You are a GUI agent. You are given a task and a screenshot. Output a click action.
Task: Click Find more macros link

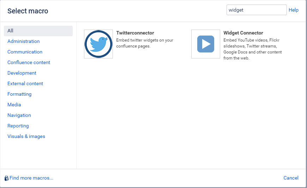(x=31, y=178)
